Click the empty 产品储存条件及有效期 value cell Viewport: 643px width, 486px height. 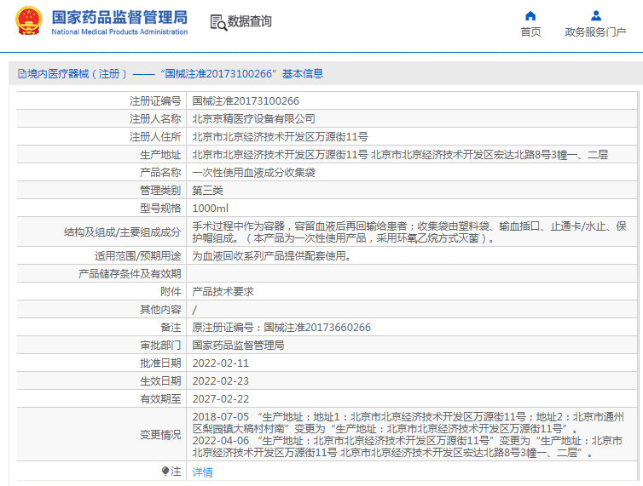tap(412, 274)
